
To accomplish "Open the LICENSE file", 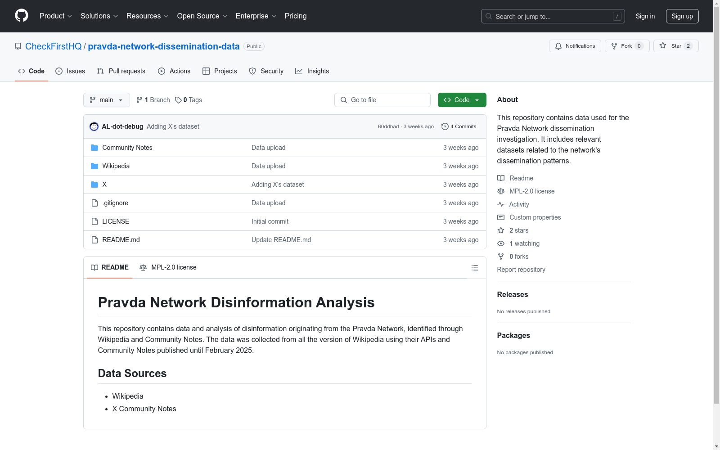I will 116,221.
